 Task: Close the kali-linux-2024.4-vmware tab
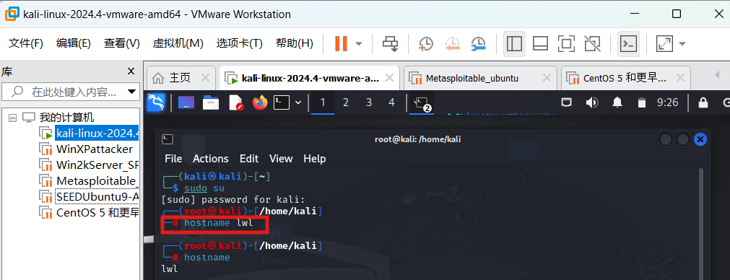point(390,78)
